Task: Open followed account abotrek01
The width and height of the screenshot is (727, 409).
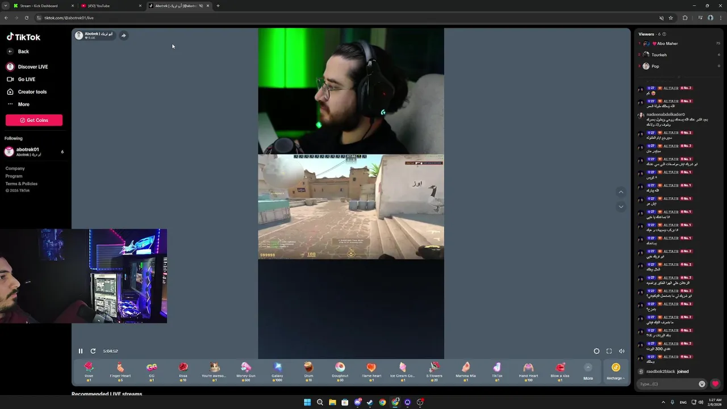Action: point(34,152)
